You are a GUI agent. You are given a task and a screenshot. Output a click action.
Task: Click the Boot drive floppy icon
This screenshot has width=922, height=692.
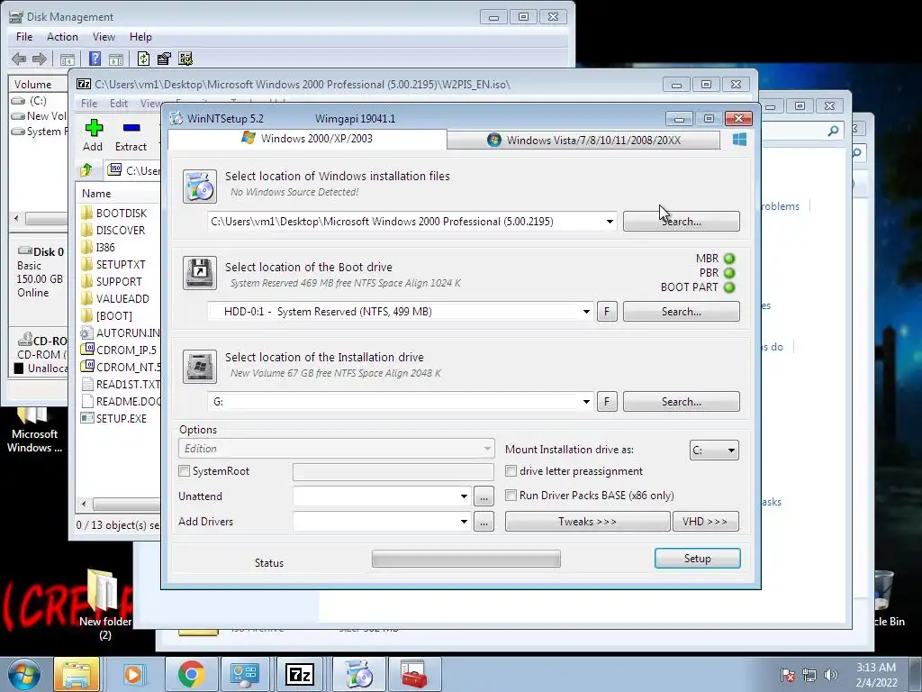(x=199, y=273)
